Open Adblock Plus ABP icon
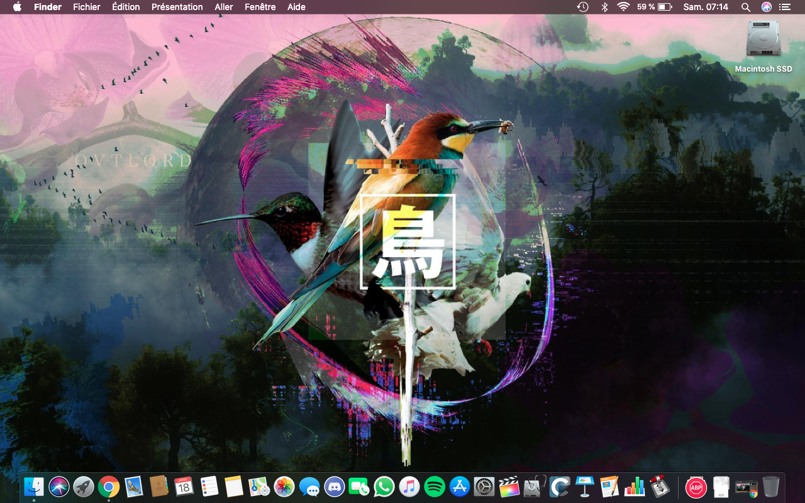805x503 pixels. pos(696,486)
